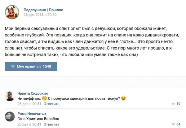This screenshot has height=128, width=186.
Task: Click the 10 likes count on Никита's comment
Action: (x=179, y=104)
